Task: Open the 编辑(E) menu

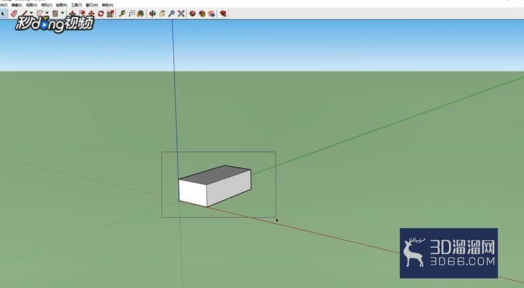Action: click(x=17, y=5)
